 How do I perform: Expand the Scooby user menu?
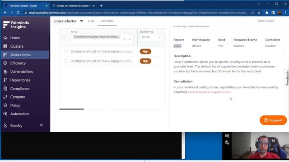point(41,126)
